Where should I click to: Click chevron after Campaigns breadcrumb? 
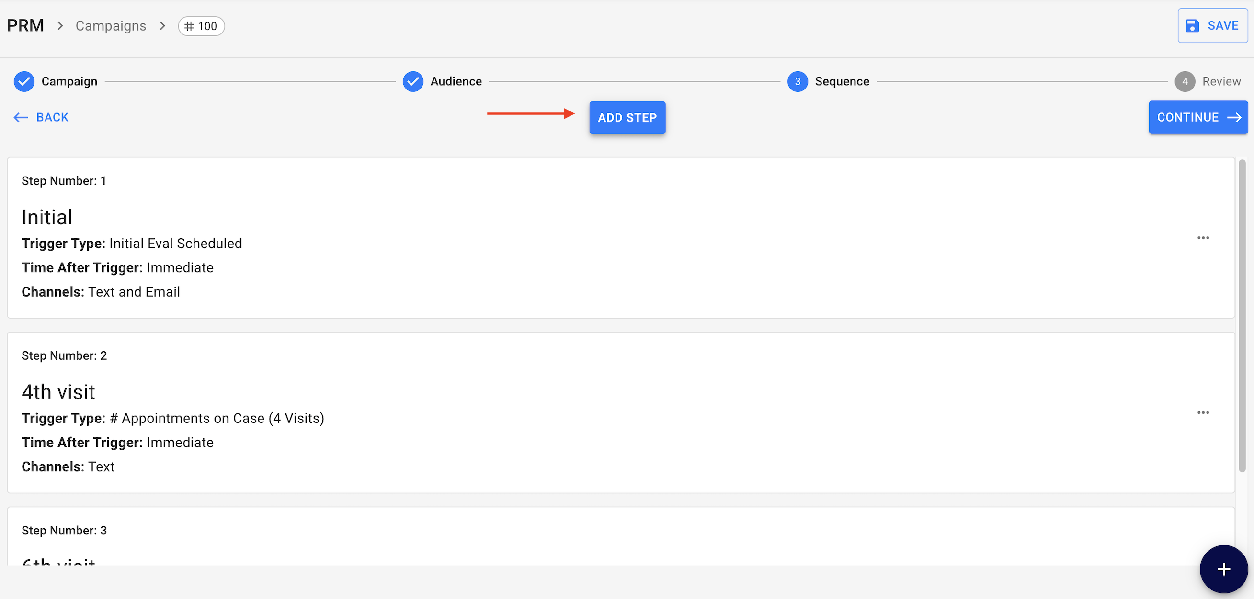(x=162, y=26)
